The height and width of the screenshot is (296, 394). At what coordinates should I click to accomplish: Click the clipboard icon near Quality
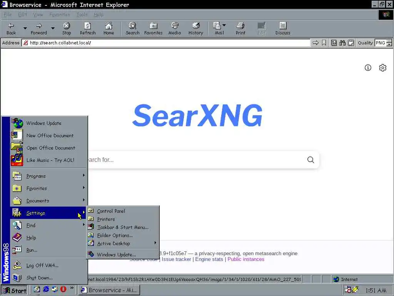pyautogui.click(x=351, y=43)
